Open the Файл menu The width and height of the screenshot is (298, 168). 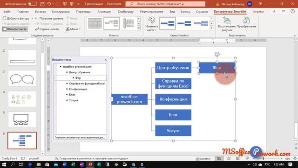click(x=7, y=12)
